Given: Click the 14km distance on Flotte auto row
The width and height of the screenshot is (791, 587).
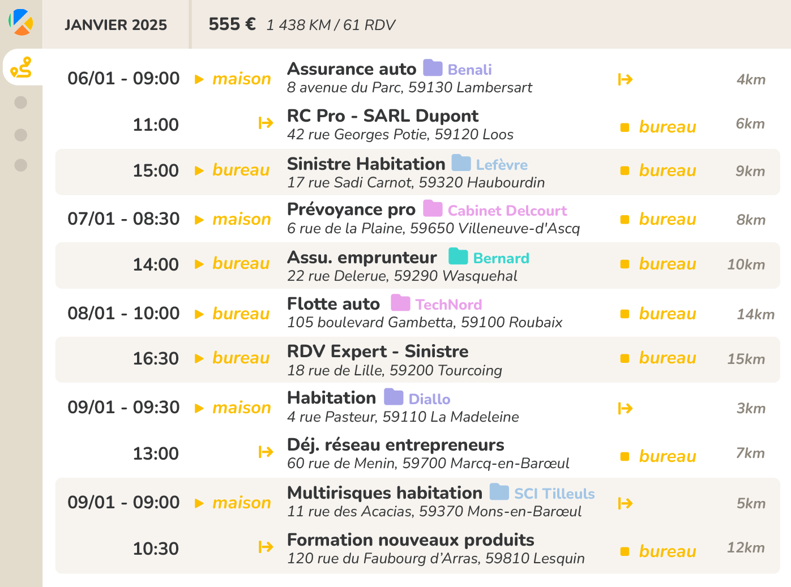Looking at the screenshot, I should pos(754,314).
